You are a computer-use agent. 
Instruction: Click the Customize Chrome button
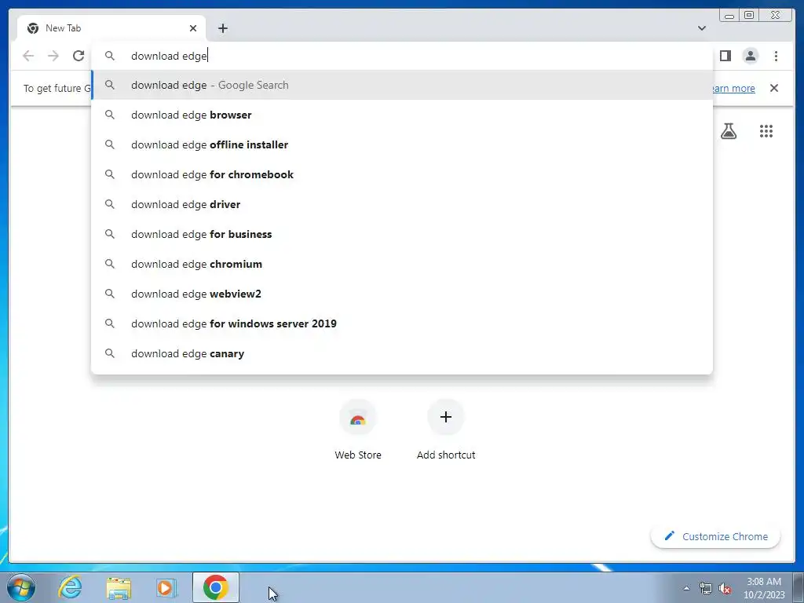715,536
